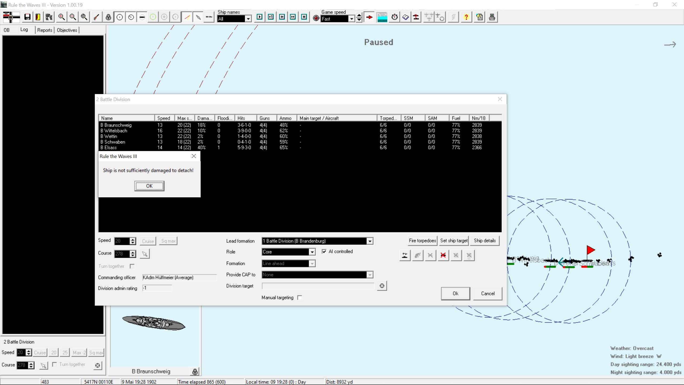
Task: Switch to the Objectives tab
Action: 67,30
